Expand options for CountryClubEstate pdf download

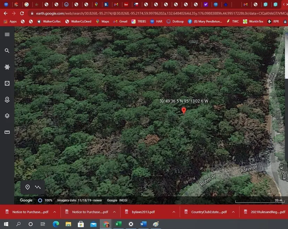[234, 212]
